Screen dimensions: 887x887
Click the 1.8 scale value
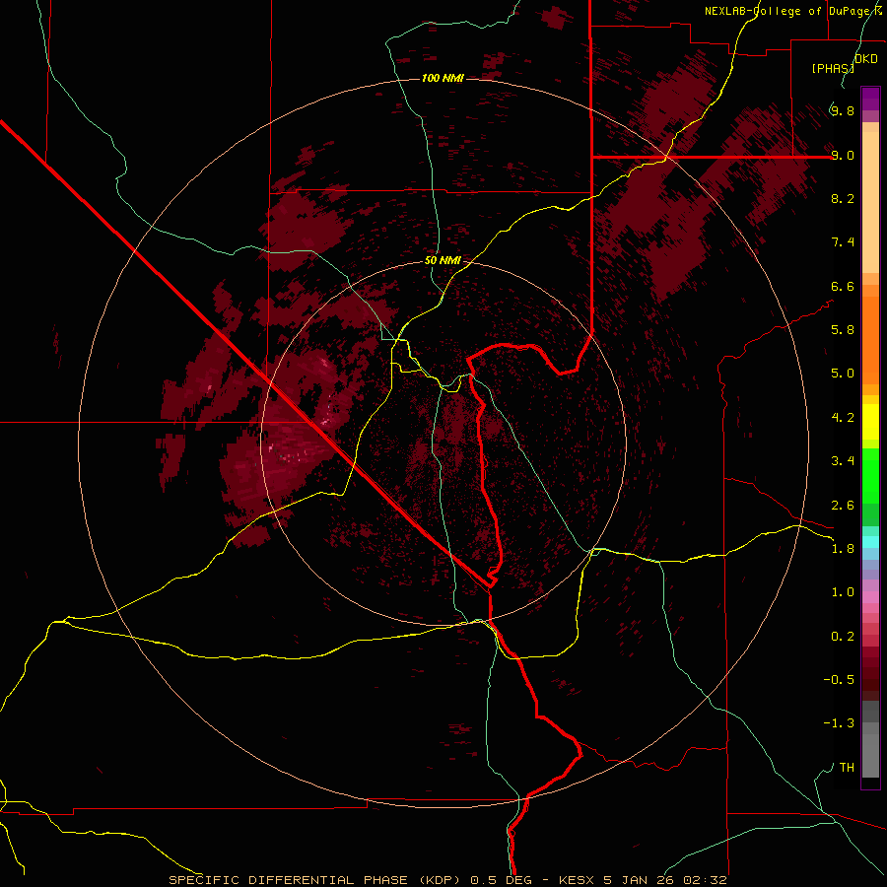coord(843,549)
